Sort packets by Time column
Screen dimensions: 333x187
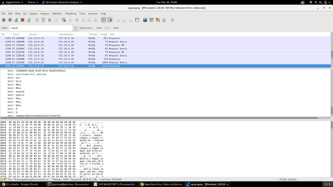tap(20, 34)
